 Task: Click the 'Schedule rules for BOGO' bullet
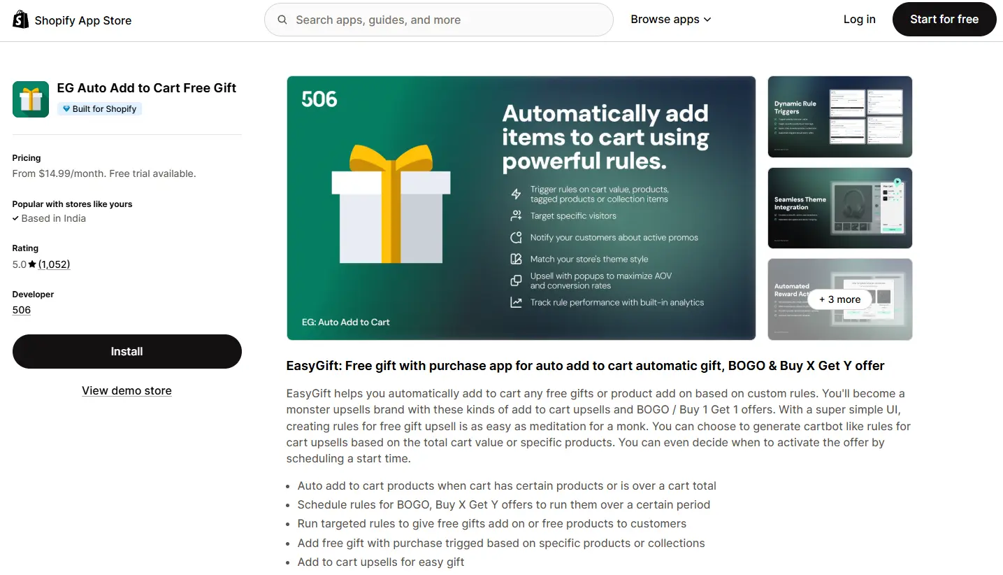click(504, 504)
